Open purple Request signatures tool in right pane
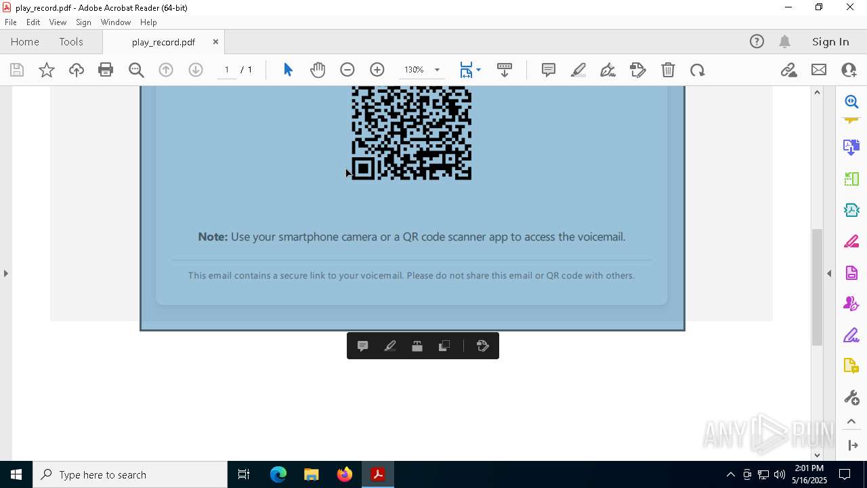The width and height of the screenshot is (867, 488). (851, 304)
